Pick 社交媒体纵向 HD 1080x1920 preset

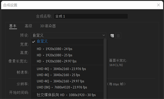pyautogui.click(x=68, y=95)
